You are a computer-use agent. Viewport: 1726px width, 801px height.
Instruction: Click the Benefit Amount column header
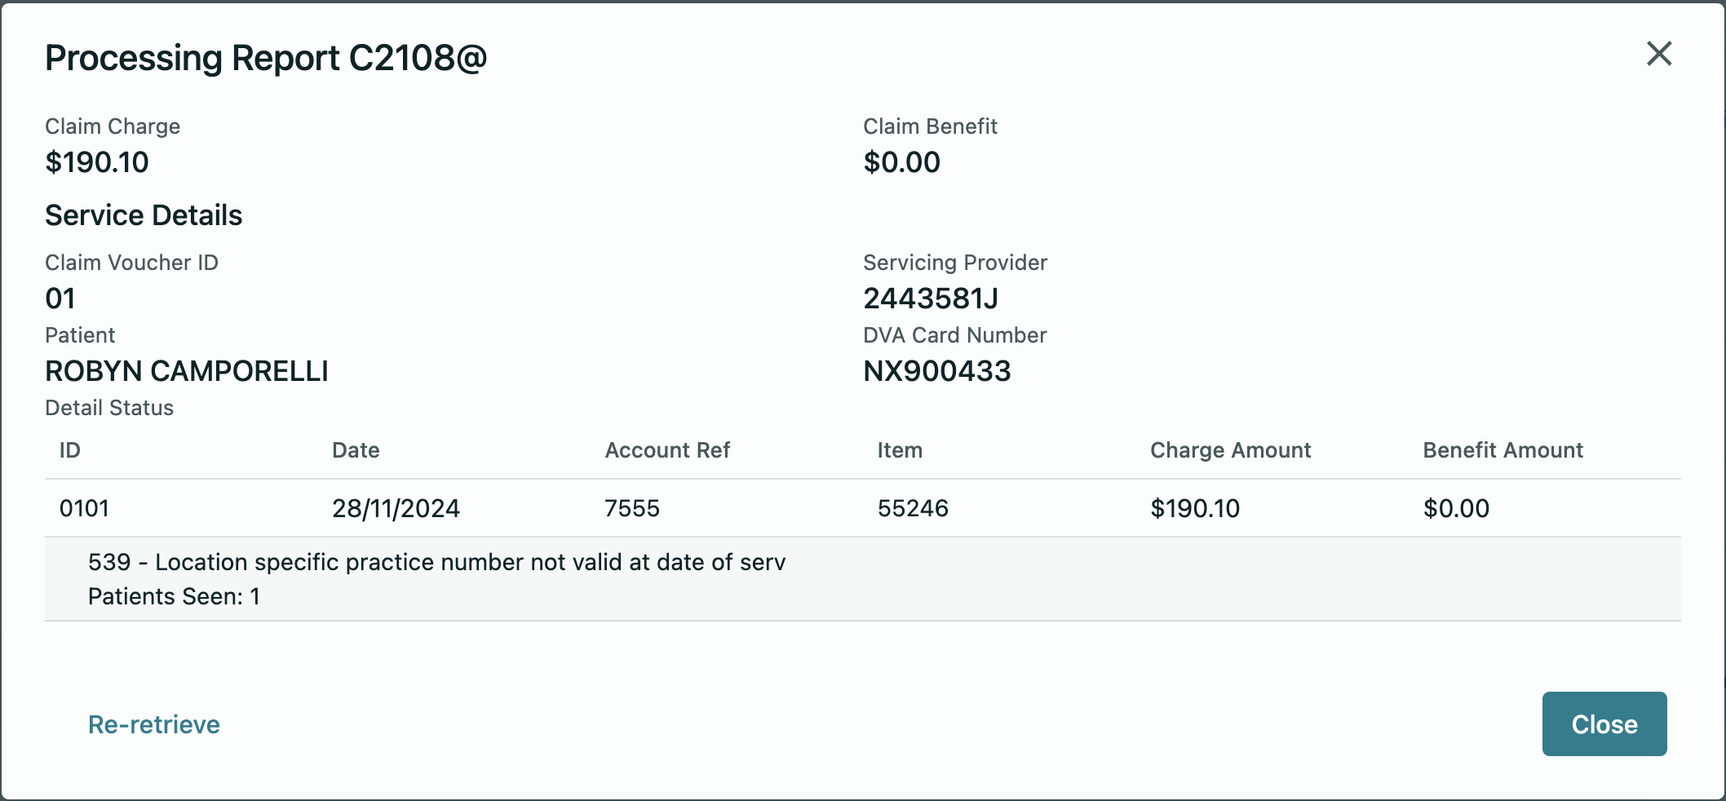[1503, 450]
